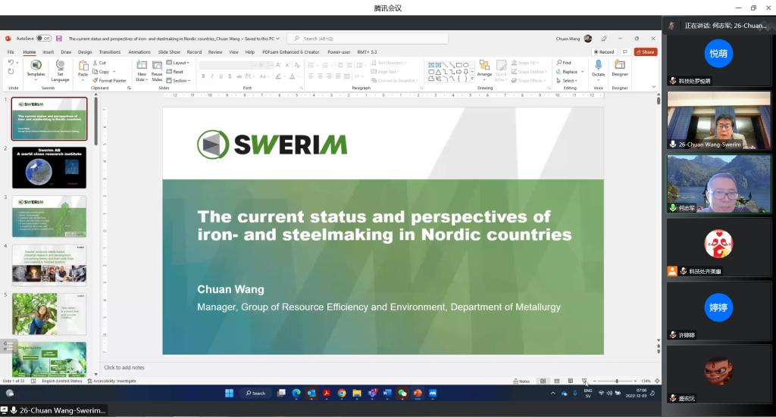776x417 pixels.
Task: Adjust the zoom slider in status bar
Action: 616,381
